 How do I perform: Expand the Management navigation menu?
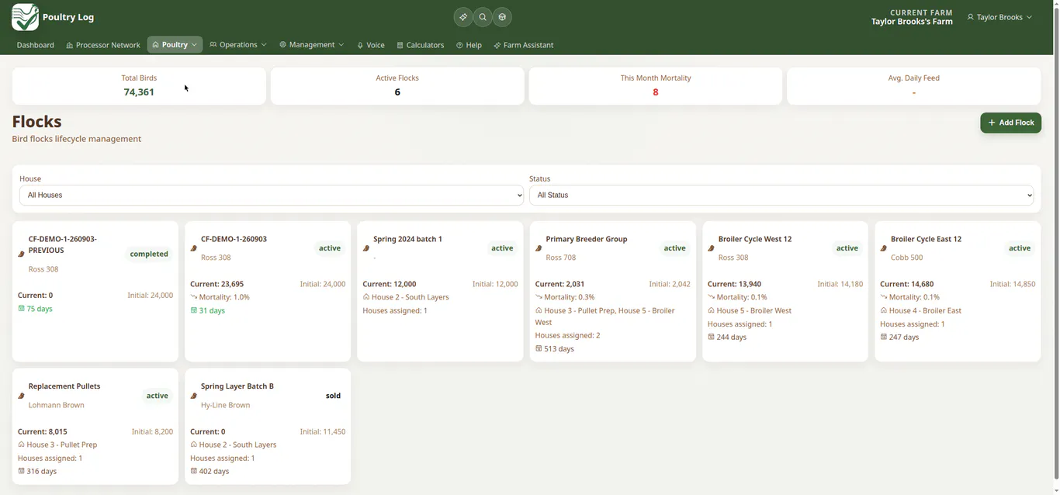[x=312, y=45]
